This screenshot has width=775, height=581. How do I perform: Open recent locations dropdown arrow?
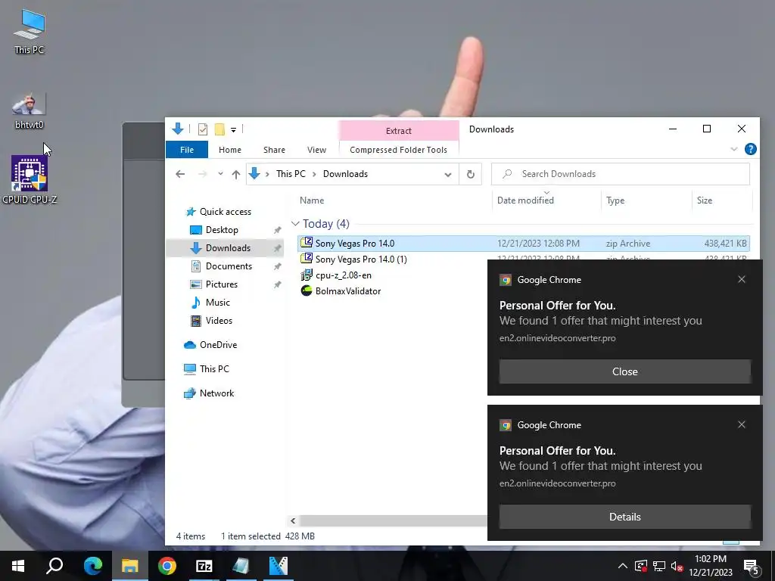pyautogui.click(x=220, y=174)
